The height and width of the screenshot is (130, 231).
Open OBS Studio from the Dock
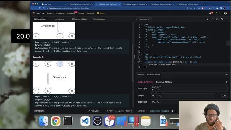(x=97, y=121)
